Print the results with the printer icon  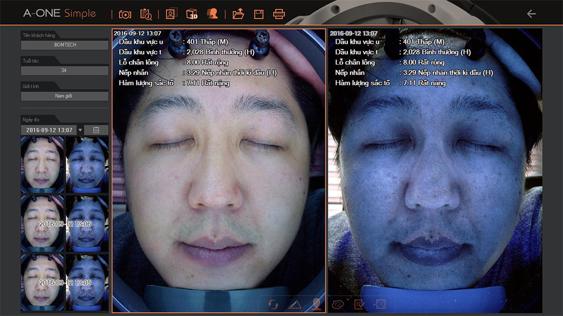point(279,14)
